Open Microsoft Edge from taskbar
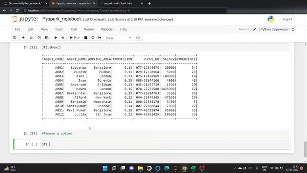 click(166, 168)
